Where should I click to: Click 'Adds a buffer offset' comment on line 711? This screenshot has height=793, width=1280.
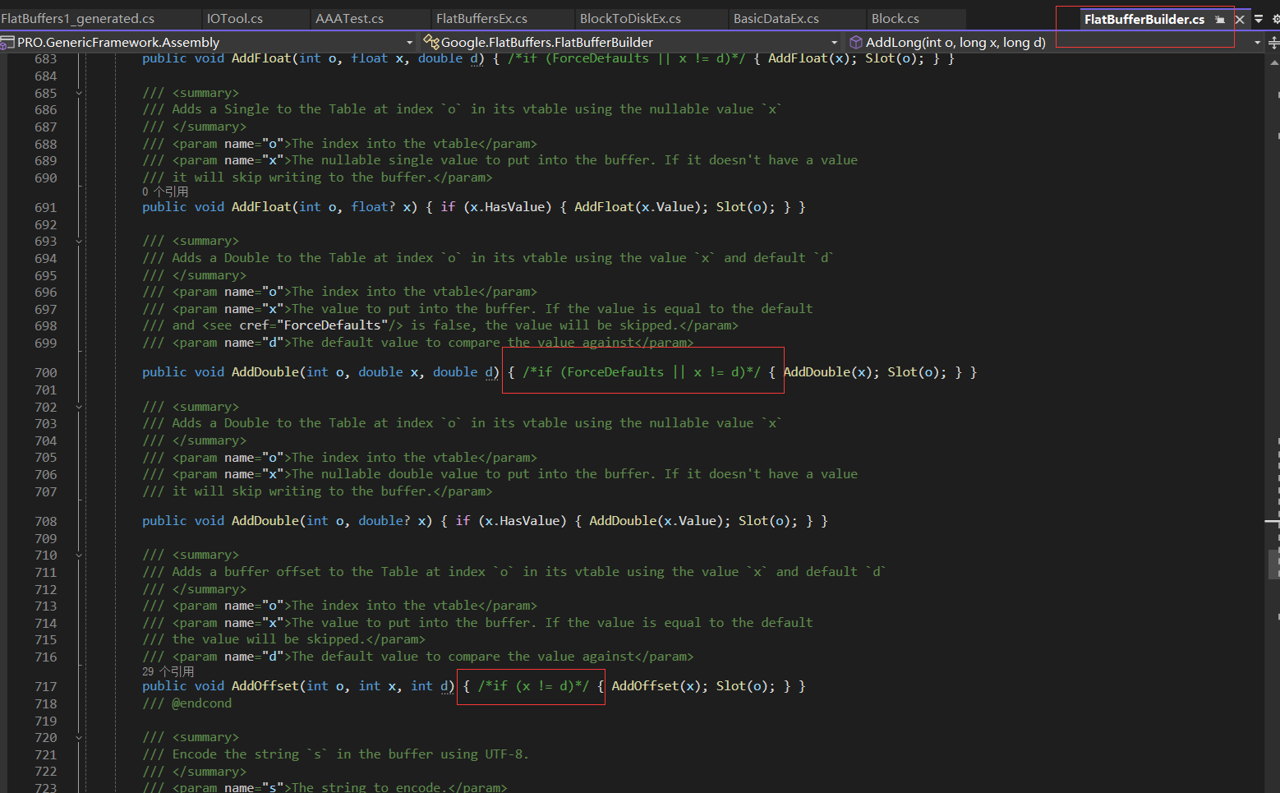[246, 572]
